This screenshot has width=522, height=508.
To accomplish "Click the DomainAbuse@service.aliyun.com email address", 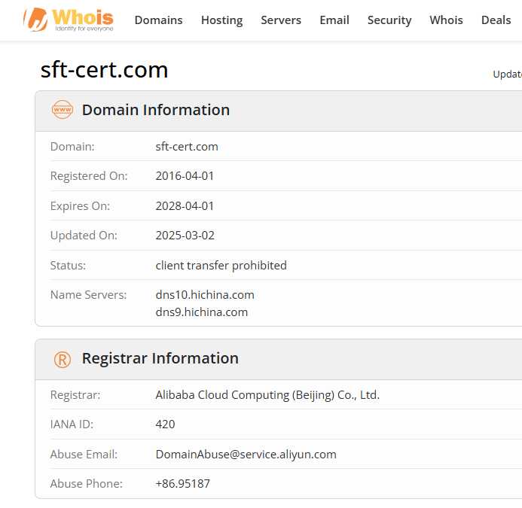I will pos(246,455).
